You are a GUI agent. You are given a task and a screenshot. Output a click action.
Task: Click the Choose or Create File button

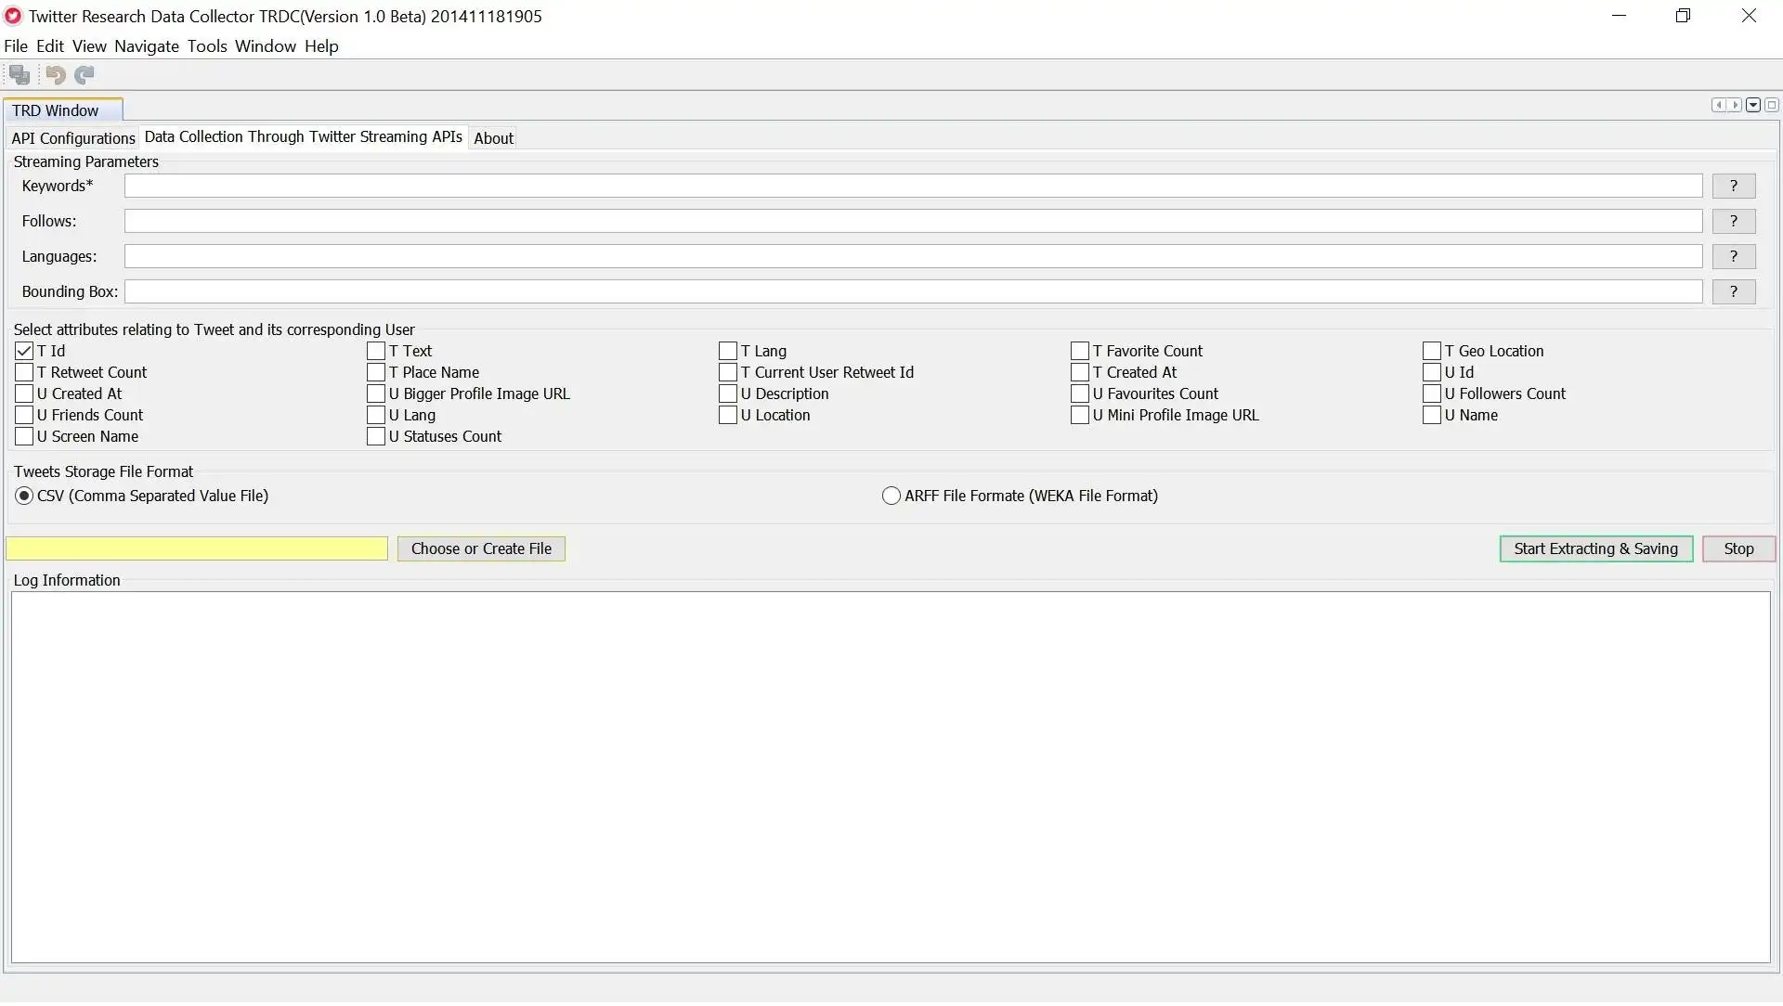coord(480,547)
